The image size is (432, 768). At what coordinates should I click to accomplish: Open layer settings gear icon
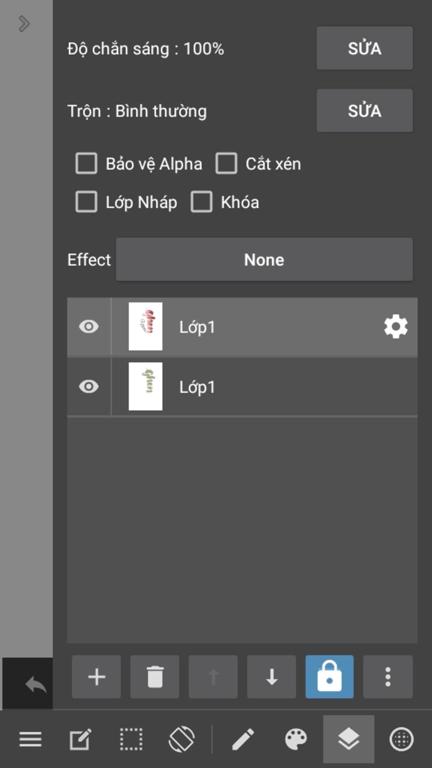[396, 327]
